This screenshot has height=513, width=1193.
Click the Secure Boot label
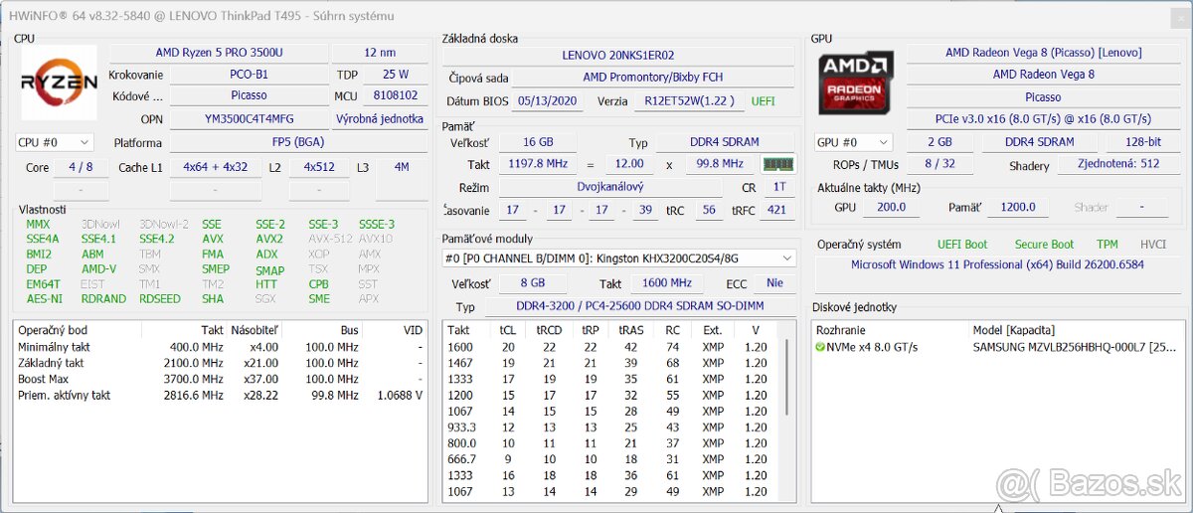(1044, 245)
